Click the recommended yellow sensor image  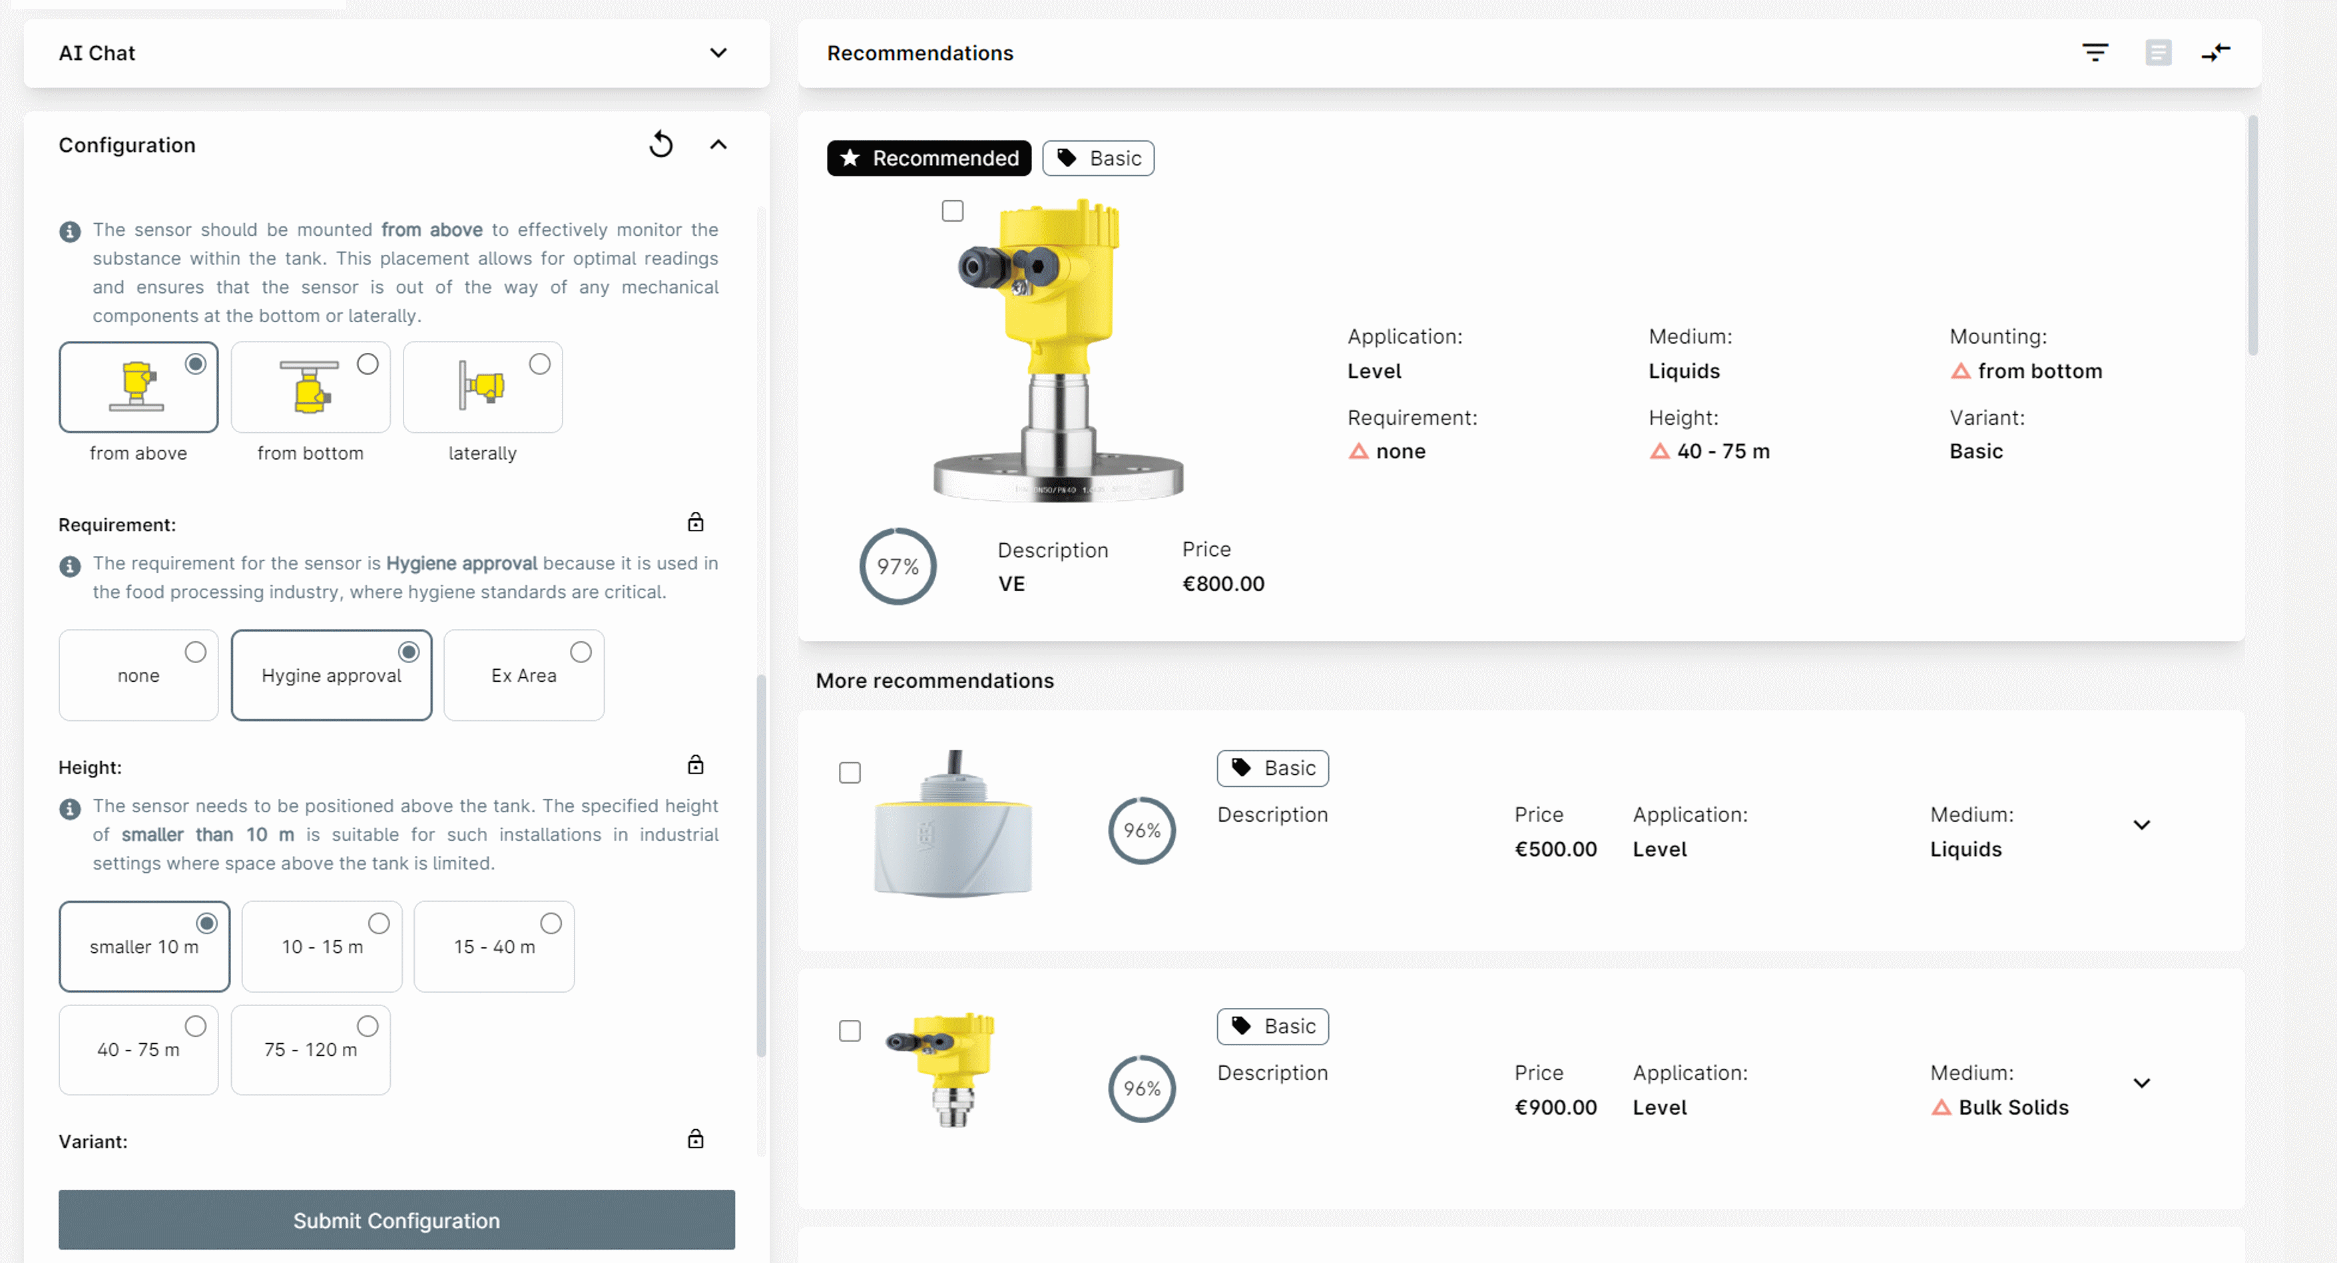coord(1058,350)
